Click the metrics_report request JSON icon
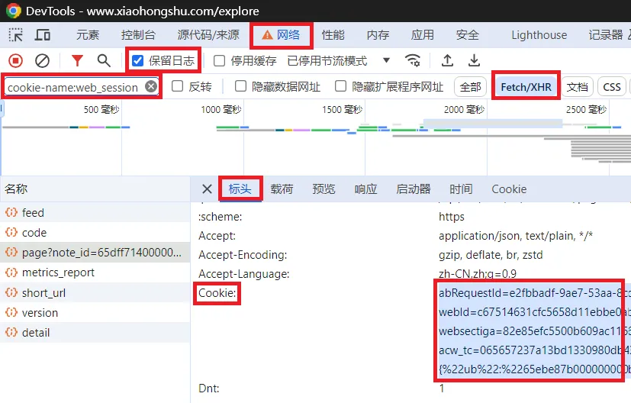Image resolution: width=631 pixels, height=403 pixels. pyautogui.click(x=11, y=272)
